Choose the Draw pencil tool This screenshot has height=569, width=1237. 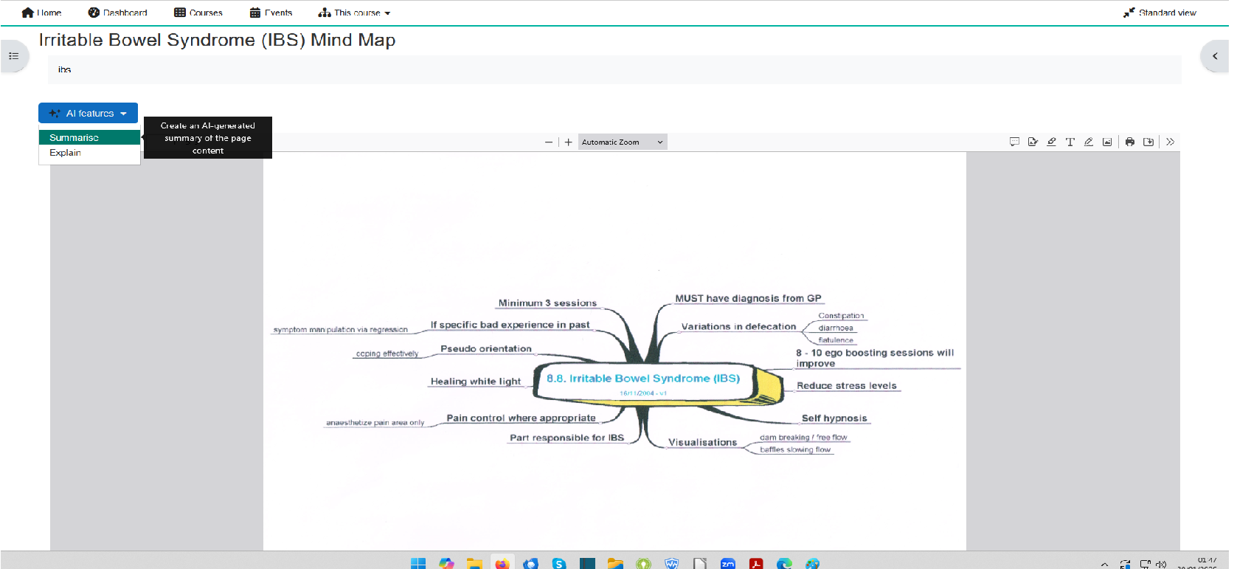pos(1088,142)
